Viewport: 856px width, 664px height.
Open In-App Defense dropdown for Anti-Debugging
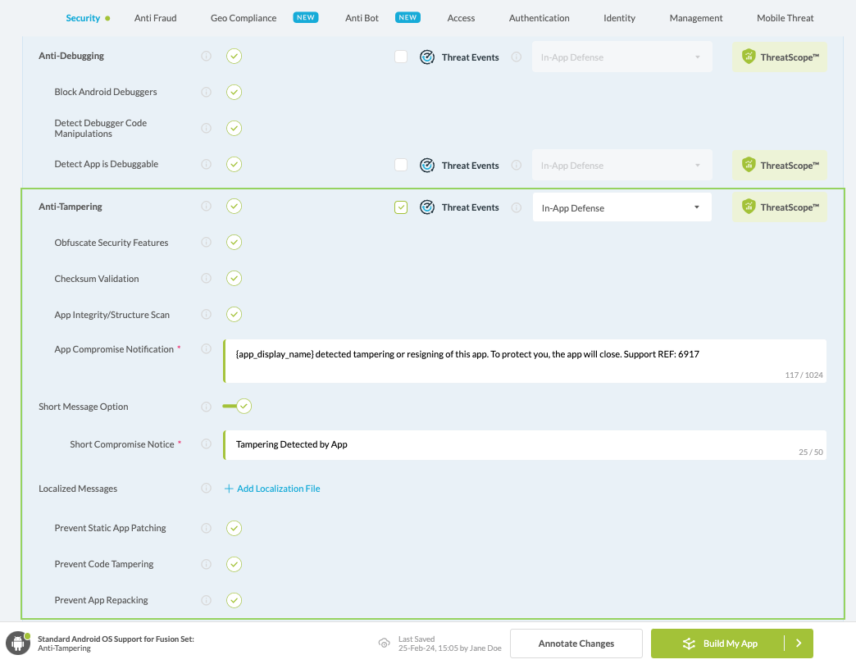point(622,57)
